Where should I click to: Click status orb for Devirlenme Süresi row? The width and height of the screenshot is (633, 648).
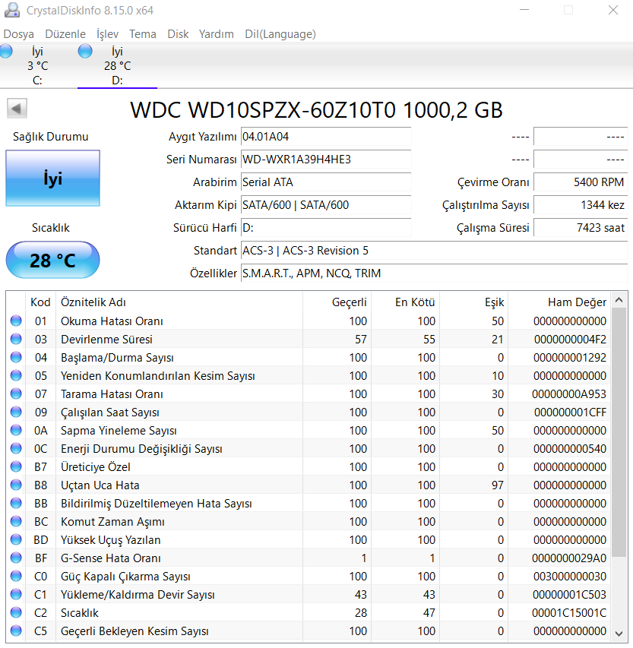click(15, 340)
